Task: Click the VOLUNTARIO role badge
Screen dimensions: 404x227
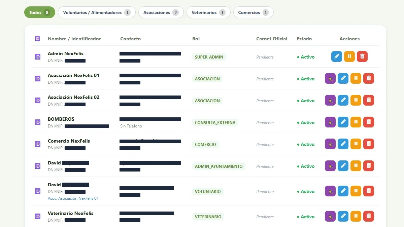Action: (208, 191)
